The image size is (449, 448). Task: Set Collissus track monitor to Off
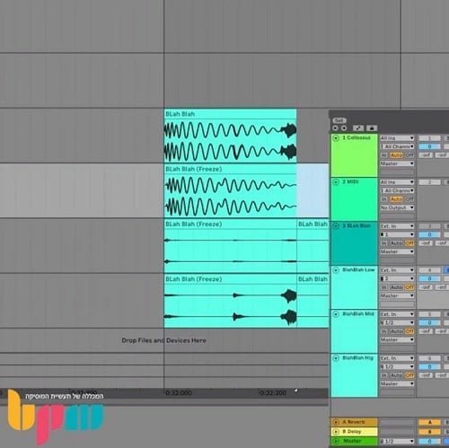(x=409, y=155)
